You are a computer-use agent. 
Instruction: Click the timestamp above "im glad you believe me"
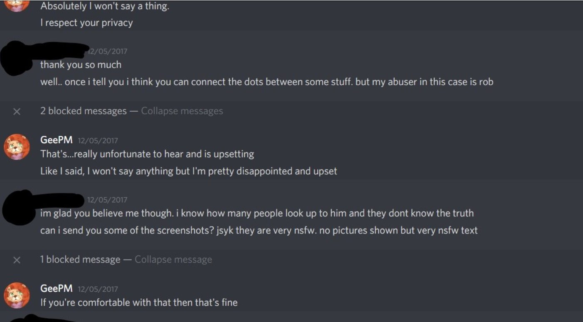tap(107, 200)
